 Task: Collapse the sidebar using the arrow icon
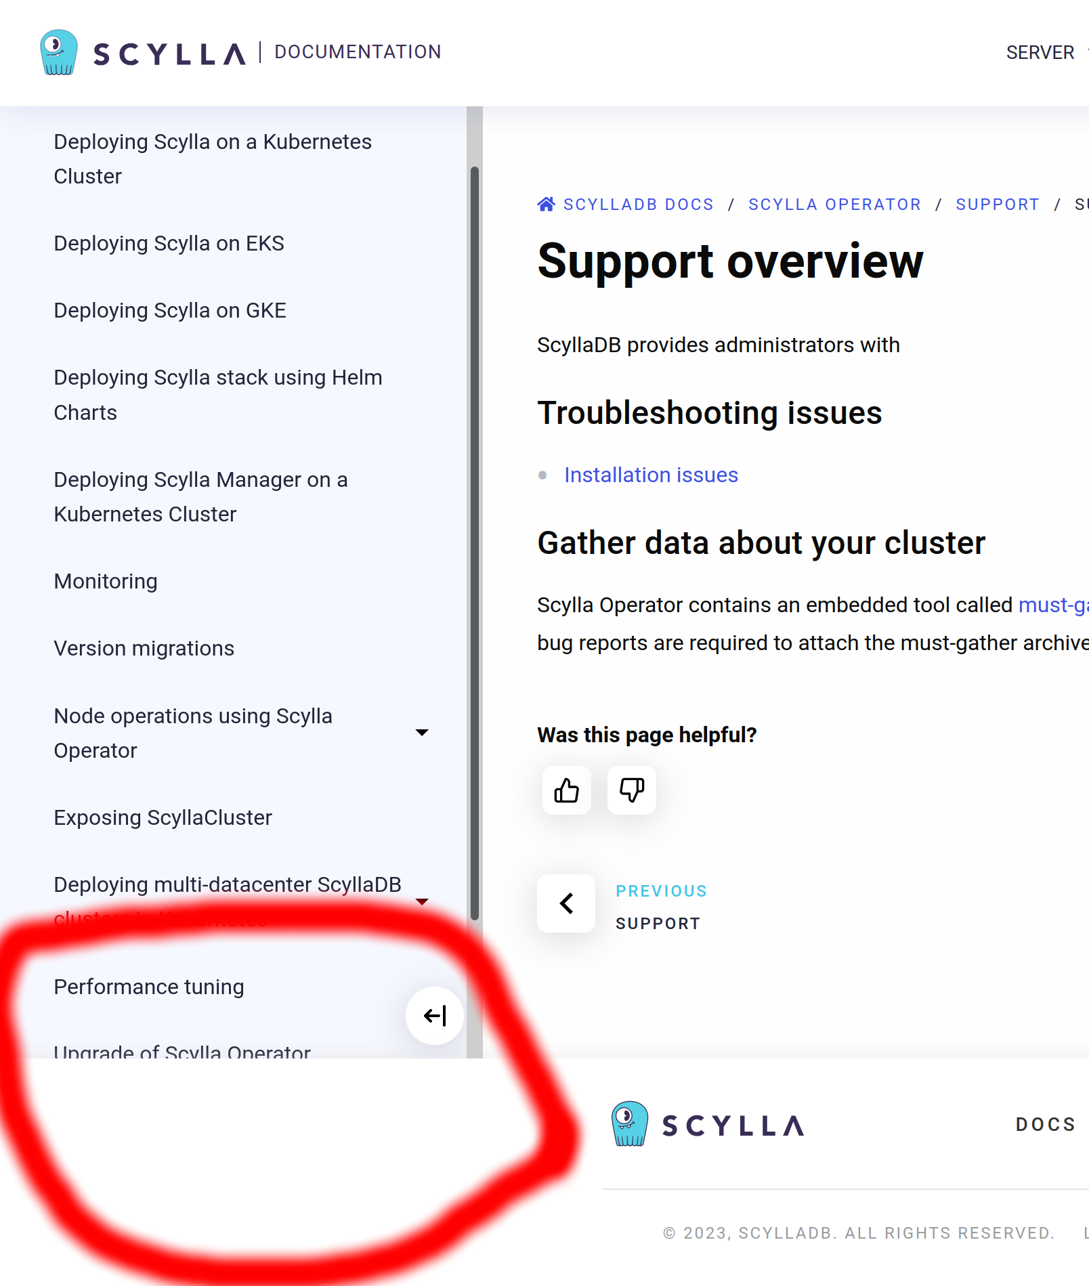pos(434,1015)
